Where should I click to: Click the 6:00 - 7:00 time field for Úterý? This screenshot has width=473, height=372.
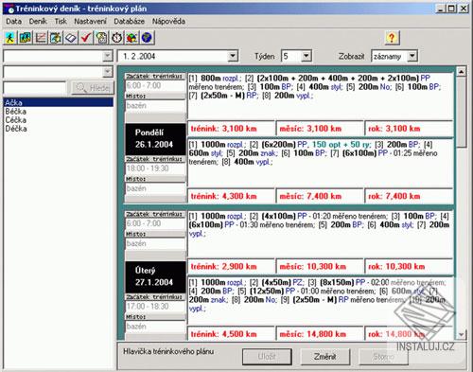[x=155, y=223]
